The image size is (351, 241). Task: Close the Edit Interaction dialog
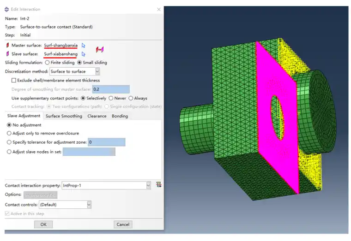[159, 9]
